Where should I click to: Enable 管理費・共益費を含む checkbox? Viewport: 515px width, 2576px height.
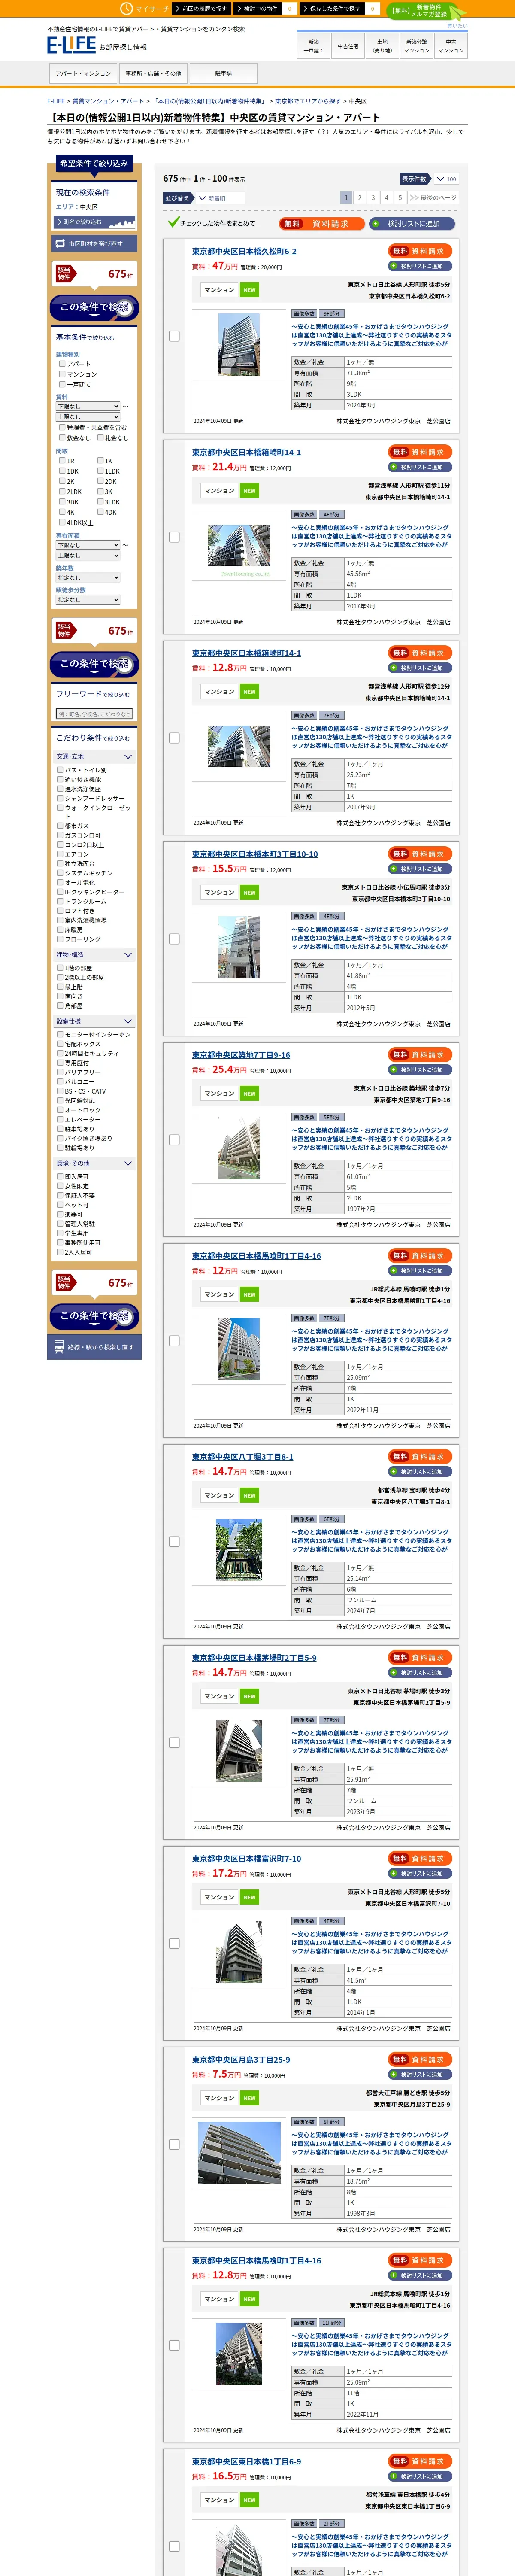point(62,427)
